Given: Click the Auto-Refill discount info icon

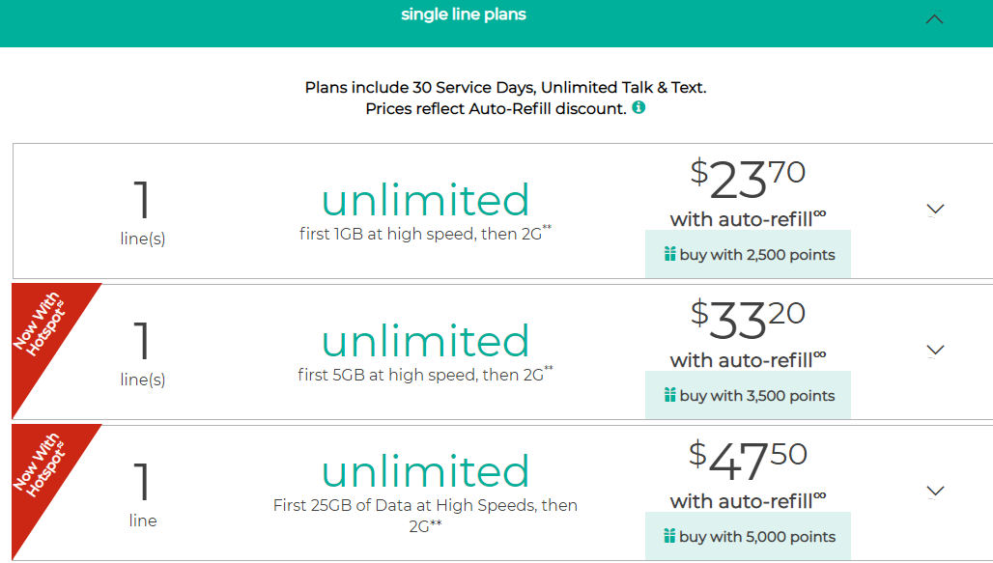Looking at the screenshot, I should [x=638, y=108].
